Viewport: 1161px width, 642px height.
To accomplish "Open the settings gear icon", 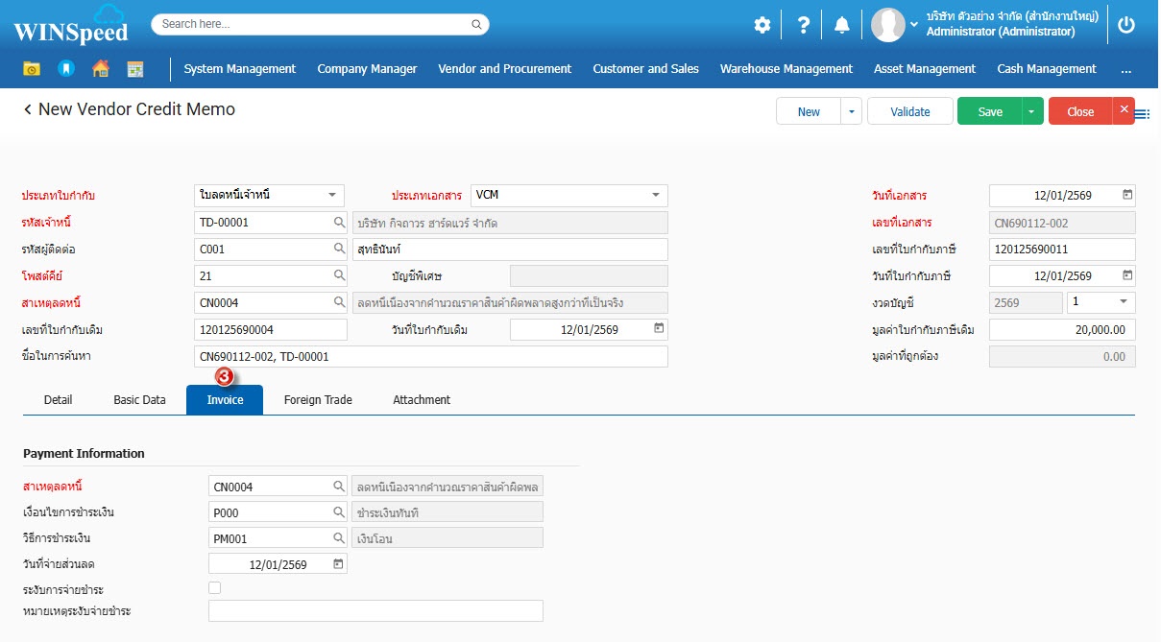I will tap(762, 25).
